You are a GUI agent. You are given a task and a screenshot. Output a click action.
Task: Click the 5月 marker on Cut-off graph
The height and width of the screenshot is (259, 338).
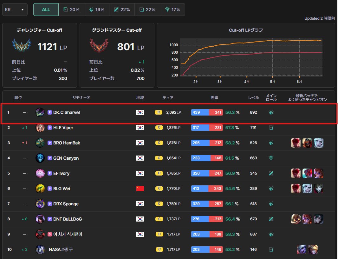(x=272, y=77)
